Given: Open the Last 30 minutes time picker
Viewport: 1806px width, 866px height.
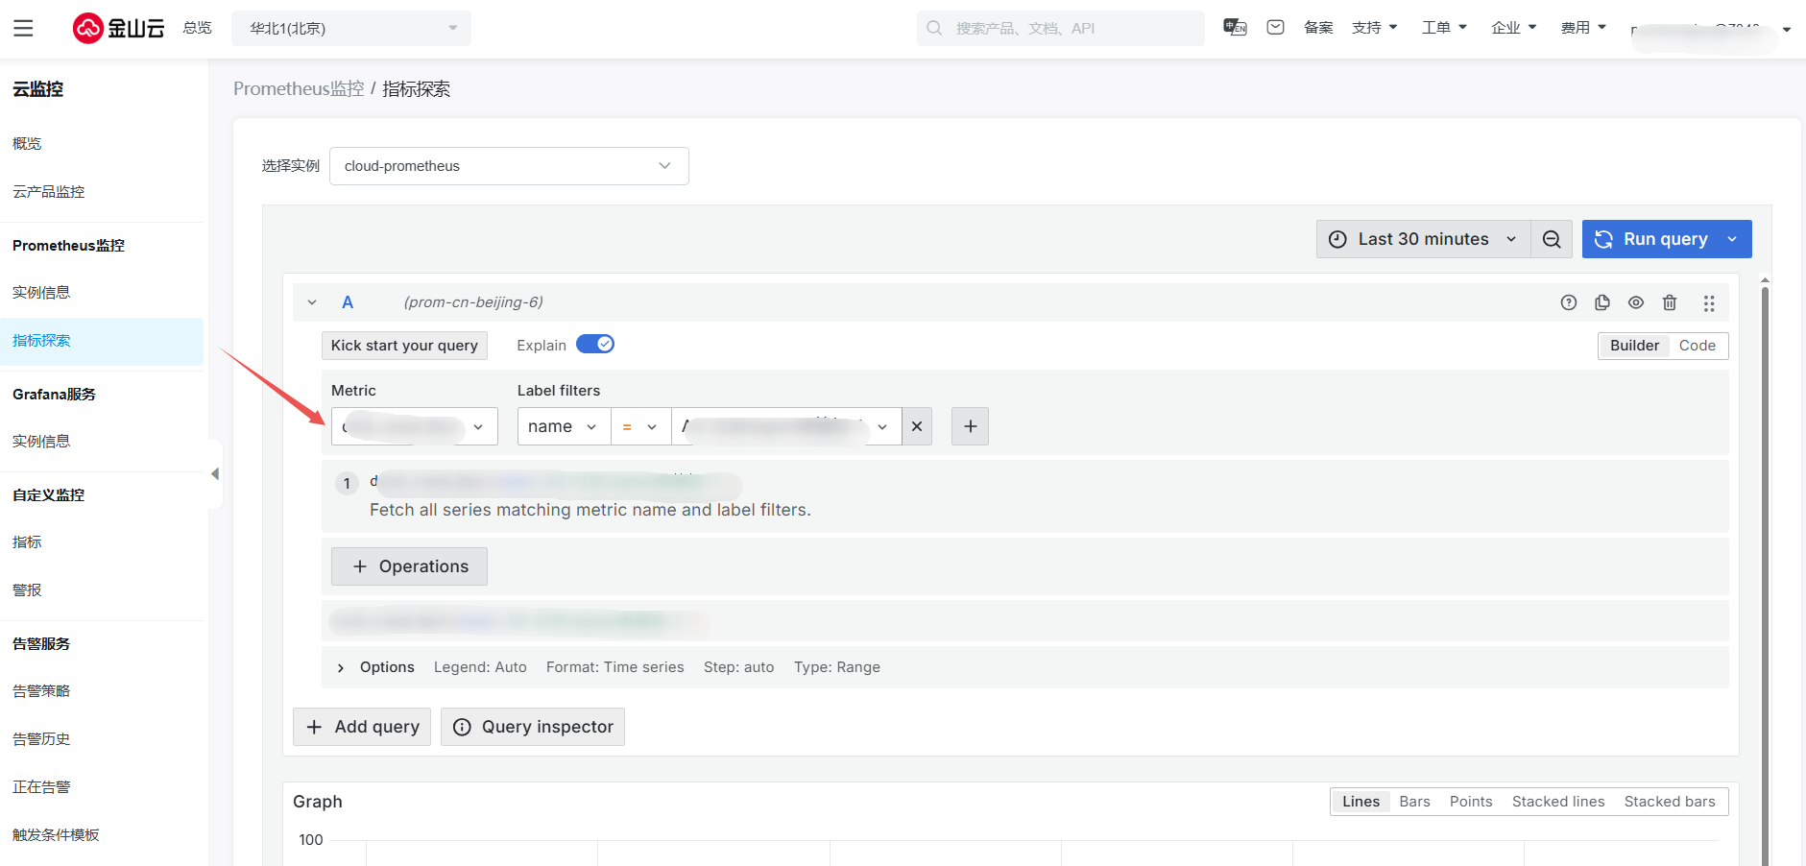Looking at the screenshot, I should point(1423,239).
